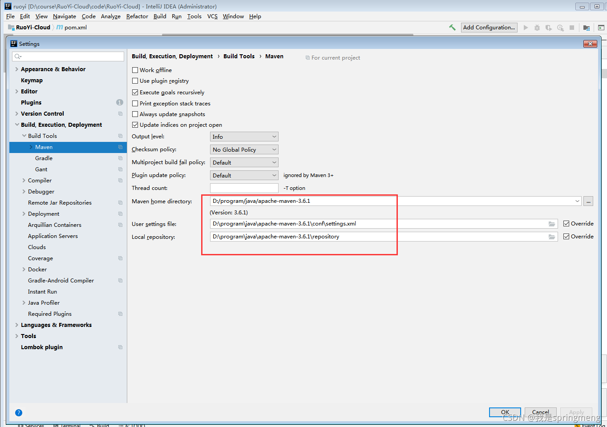Open the VCS menu
The image size is (607, 427).
212,16
